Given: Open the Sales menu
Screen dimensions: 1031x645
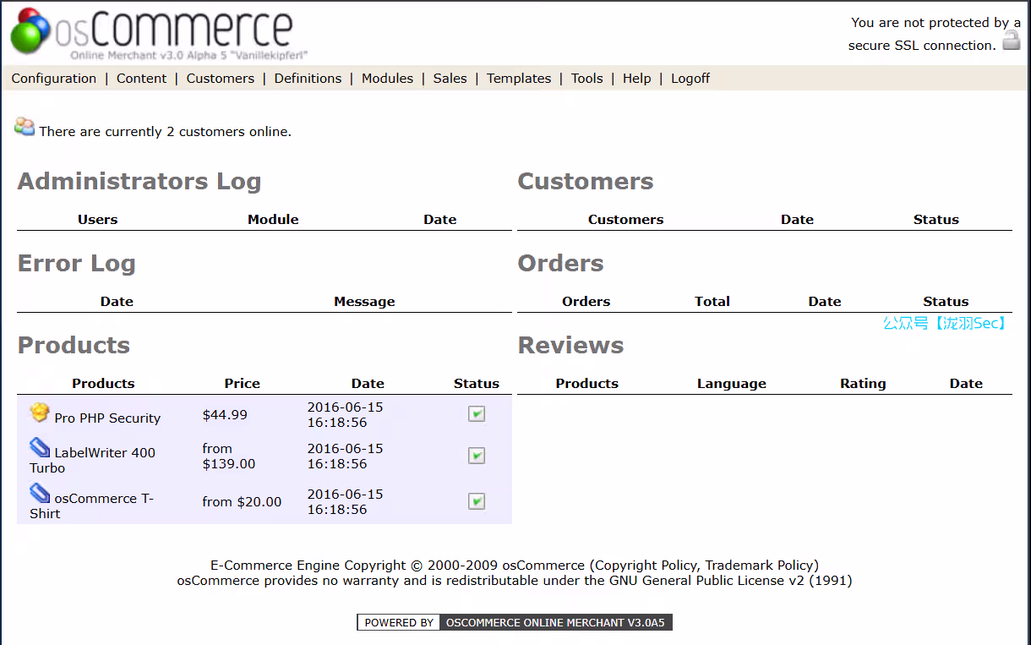Looking at the screenshot, I should [x=450, y=79].
